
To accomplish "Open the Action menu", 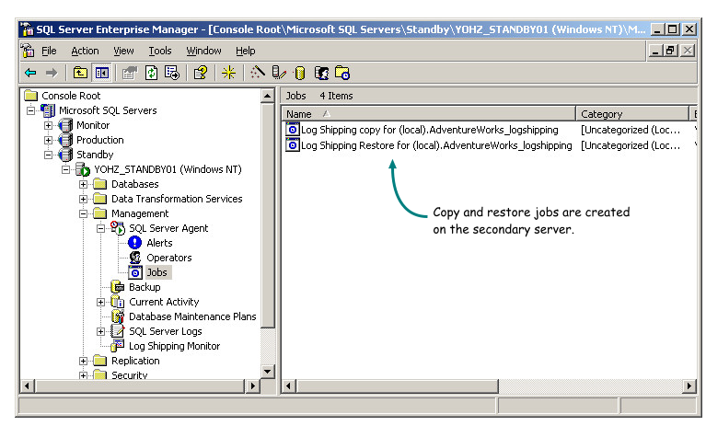I will coord(85,51).
